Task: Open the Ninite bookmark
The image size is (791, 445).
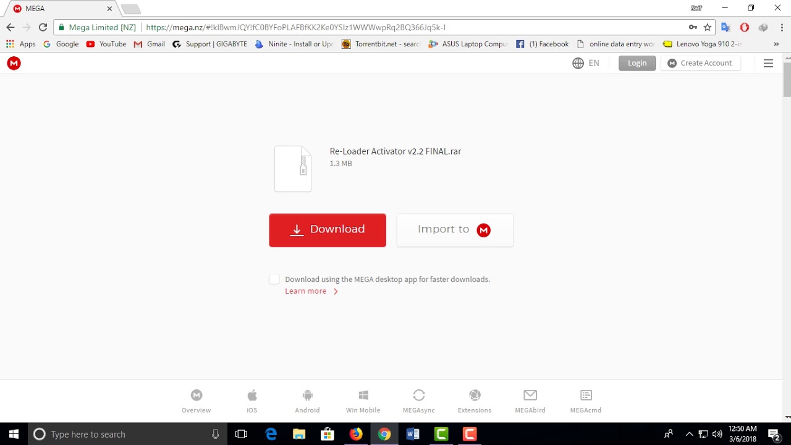Action: (x=294, y=44)
